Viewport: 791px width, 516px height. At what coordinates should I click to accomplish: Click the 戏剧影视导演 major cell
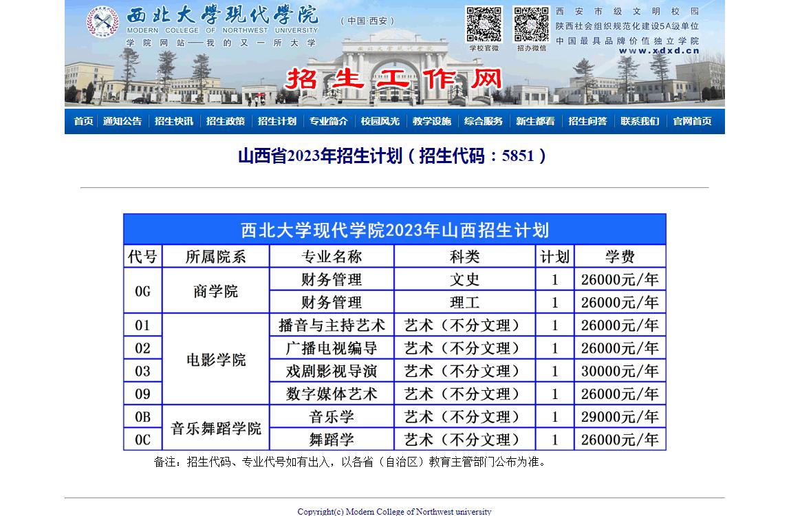click(332, 372)
